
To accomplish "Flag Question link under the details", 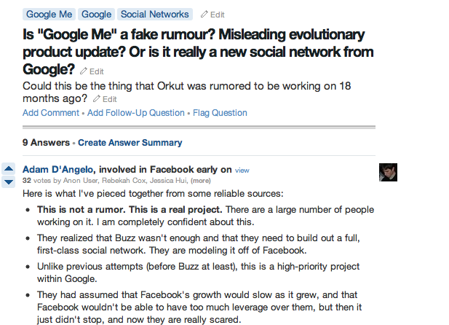I will pos(220,113).
